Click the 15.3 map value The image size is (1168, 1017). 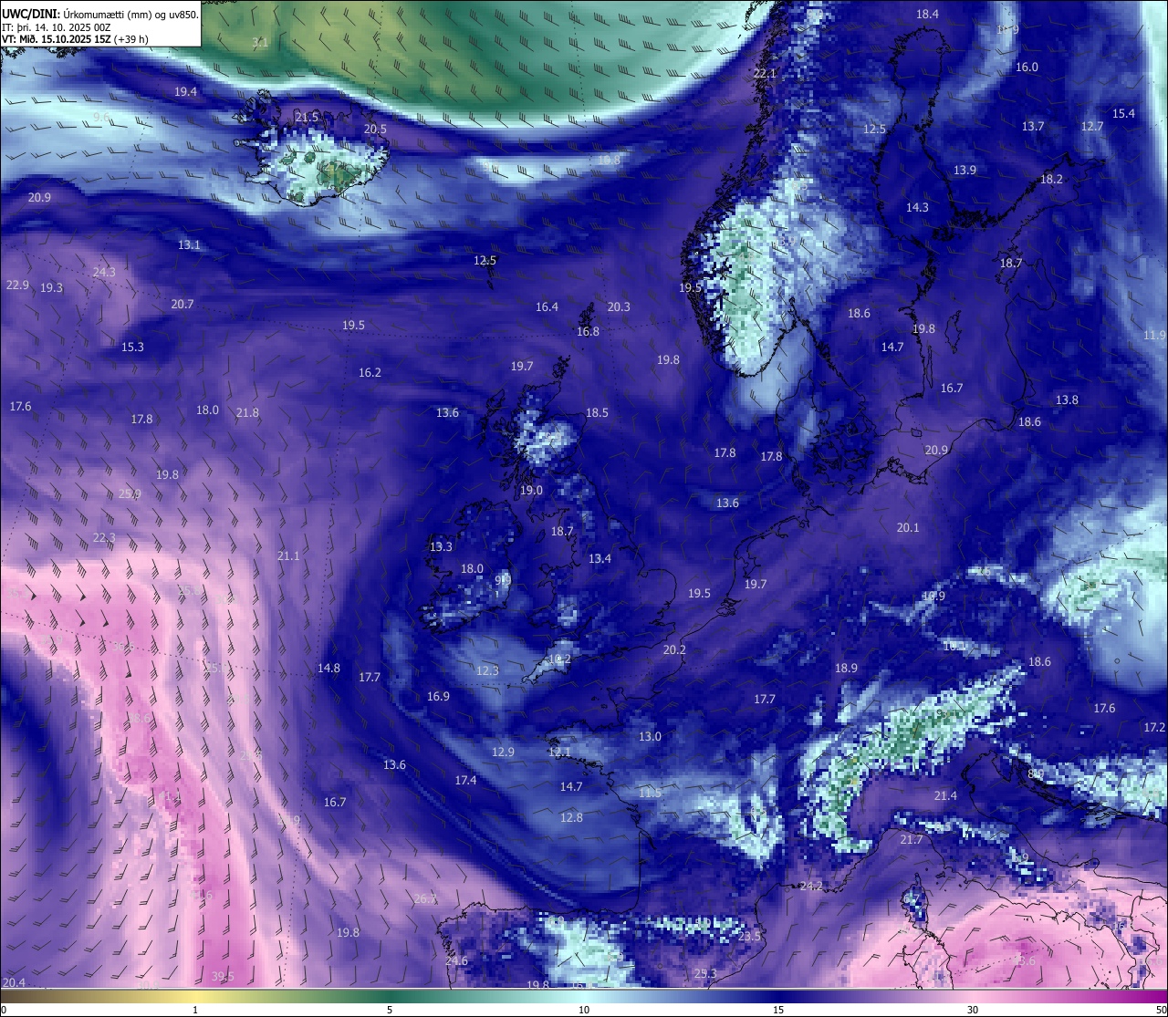coord(132,348)
